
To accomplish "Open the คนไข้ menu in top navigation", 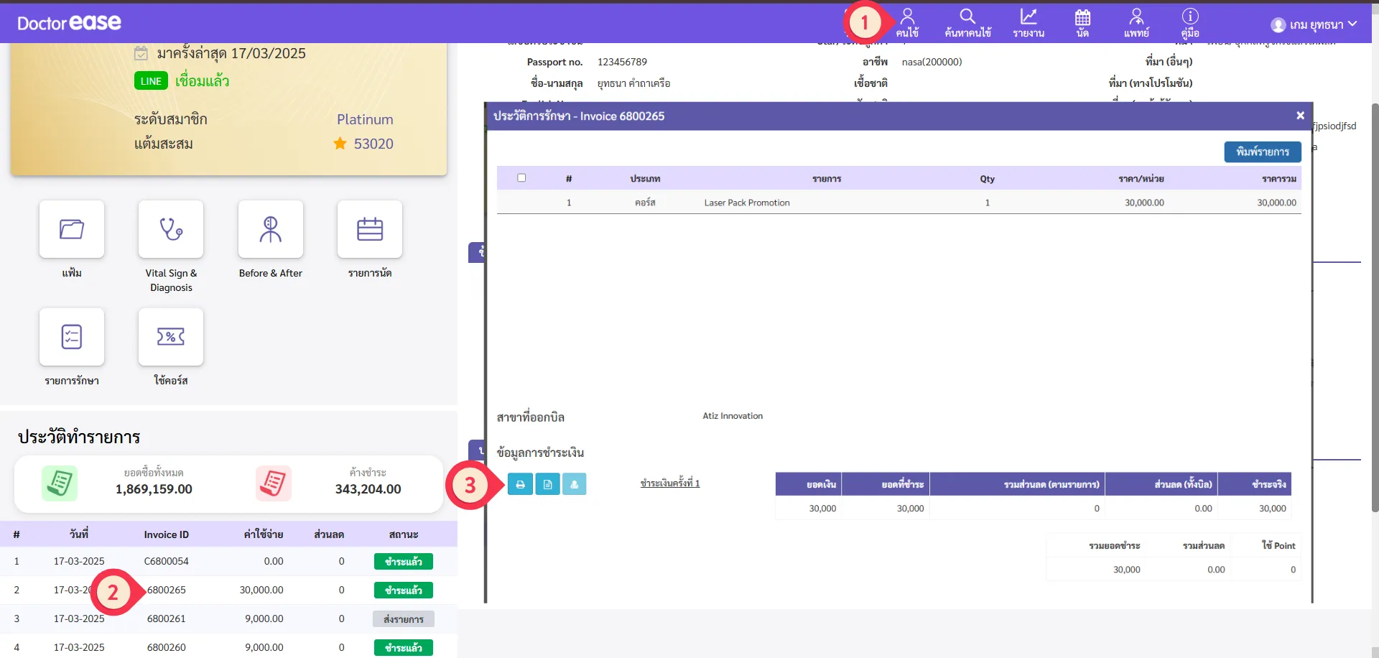I will [x=907, y=23].
